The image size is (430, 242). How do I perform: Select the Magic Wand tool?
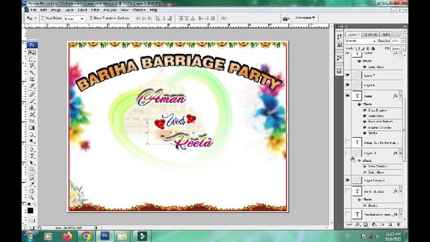coord(32,73)
